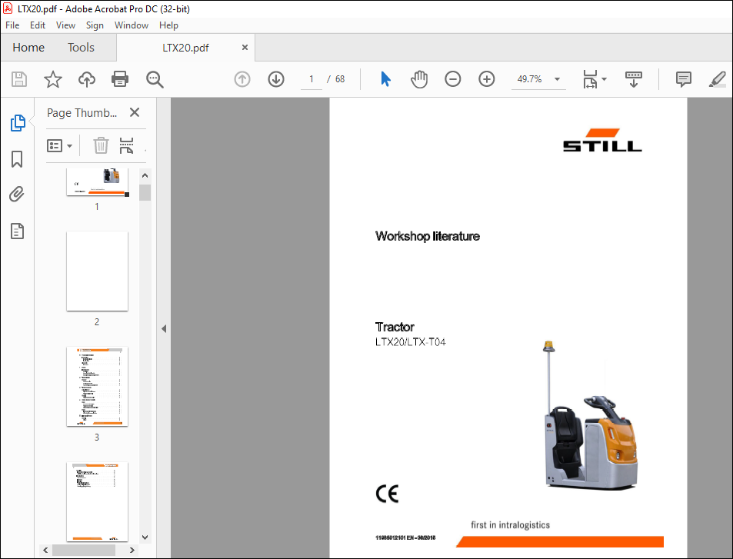Open the Find text search tool

155,79
